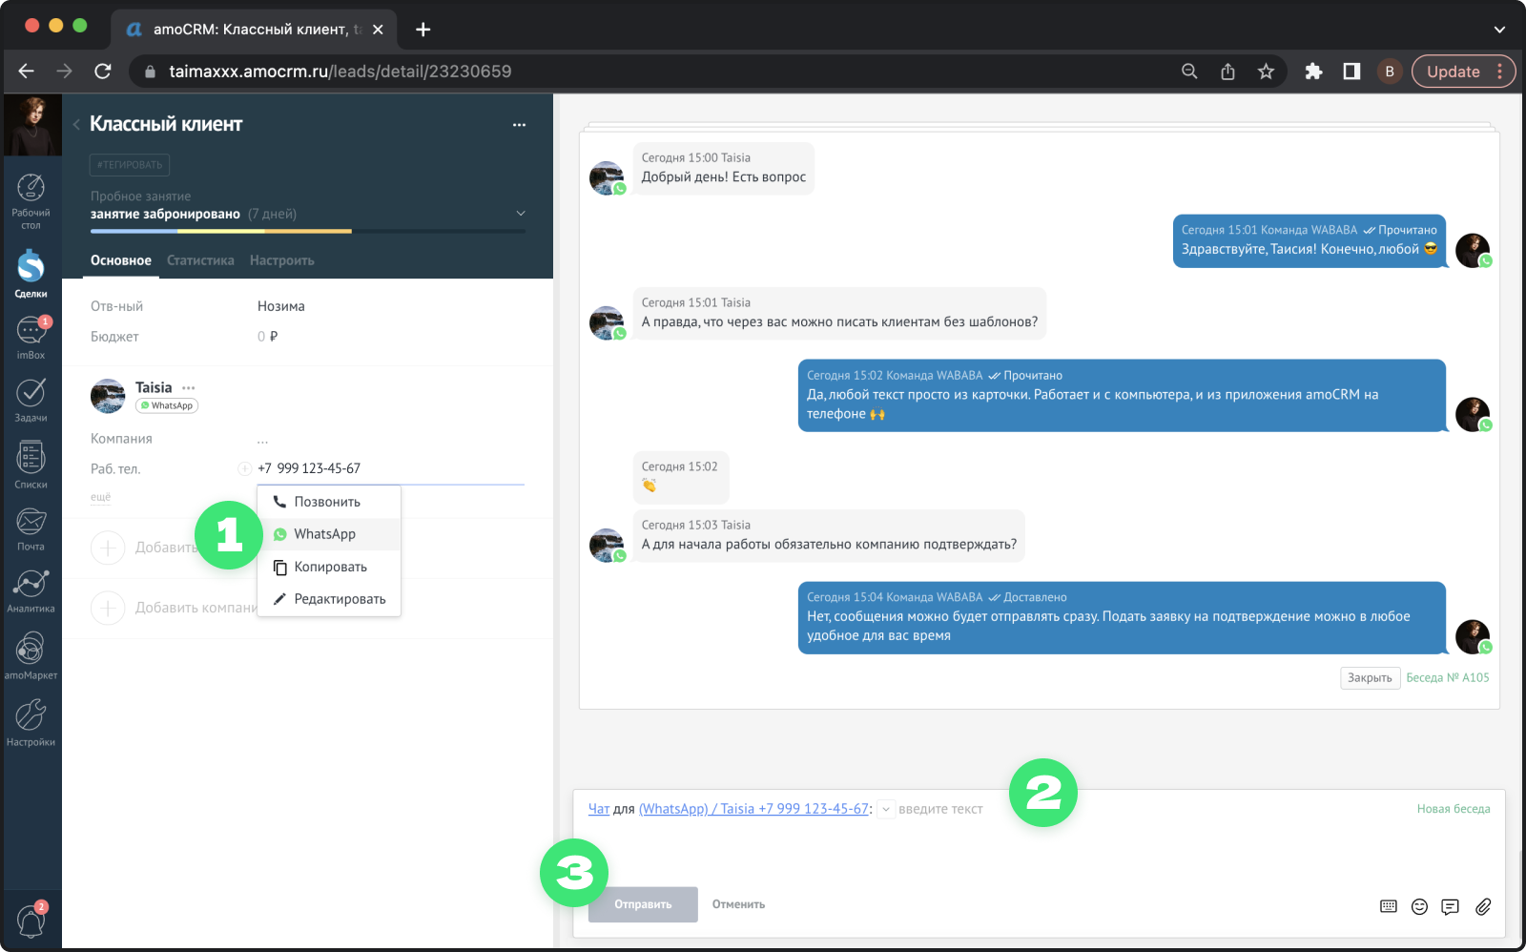Screen dimensions: 1526x952
Task: Open the emoji picker in the chat
Action: (x=1419, y=906)
